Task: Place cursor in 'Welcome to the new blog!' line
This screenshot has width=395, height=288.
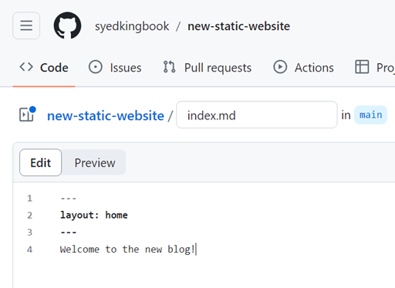Action: 127,249
